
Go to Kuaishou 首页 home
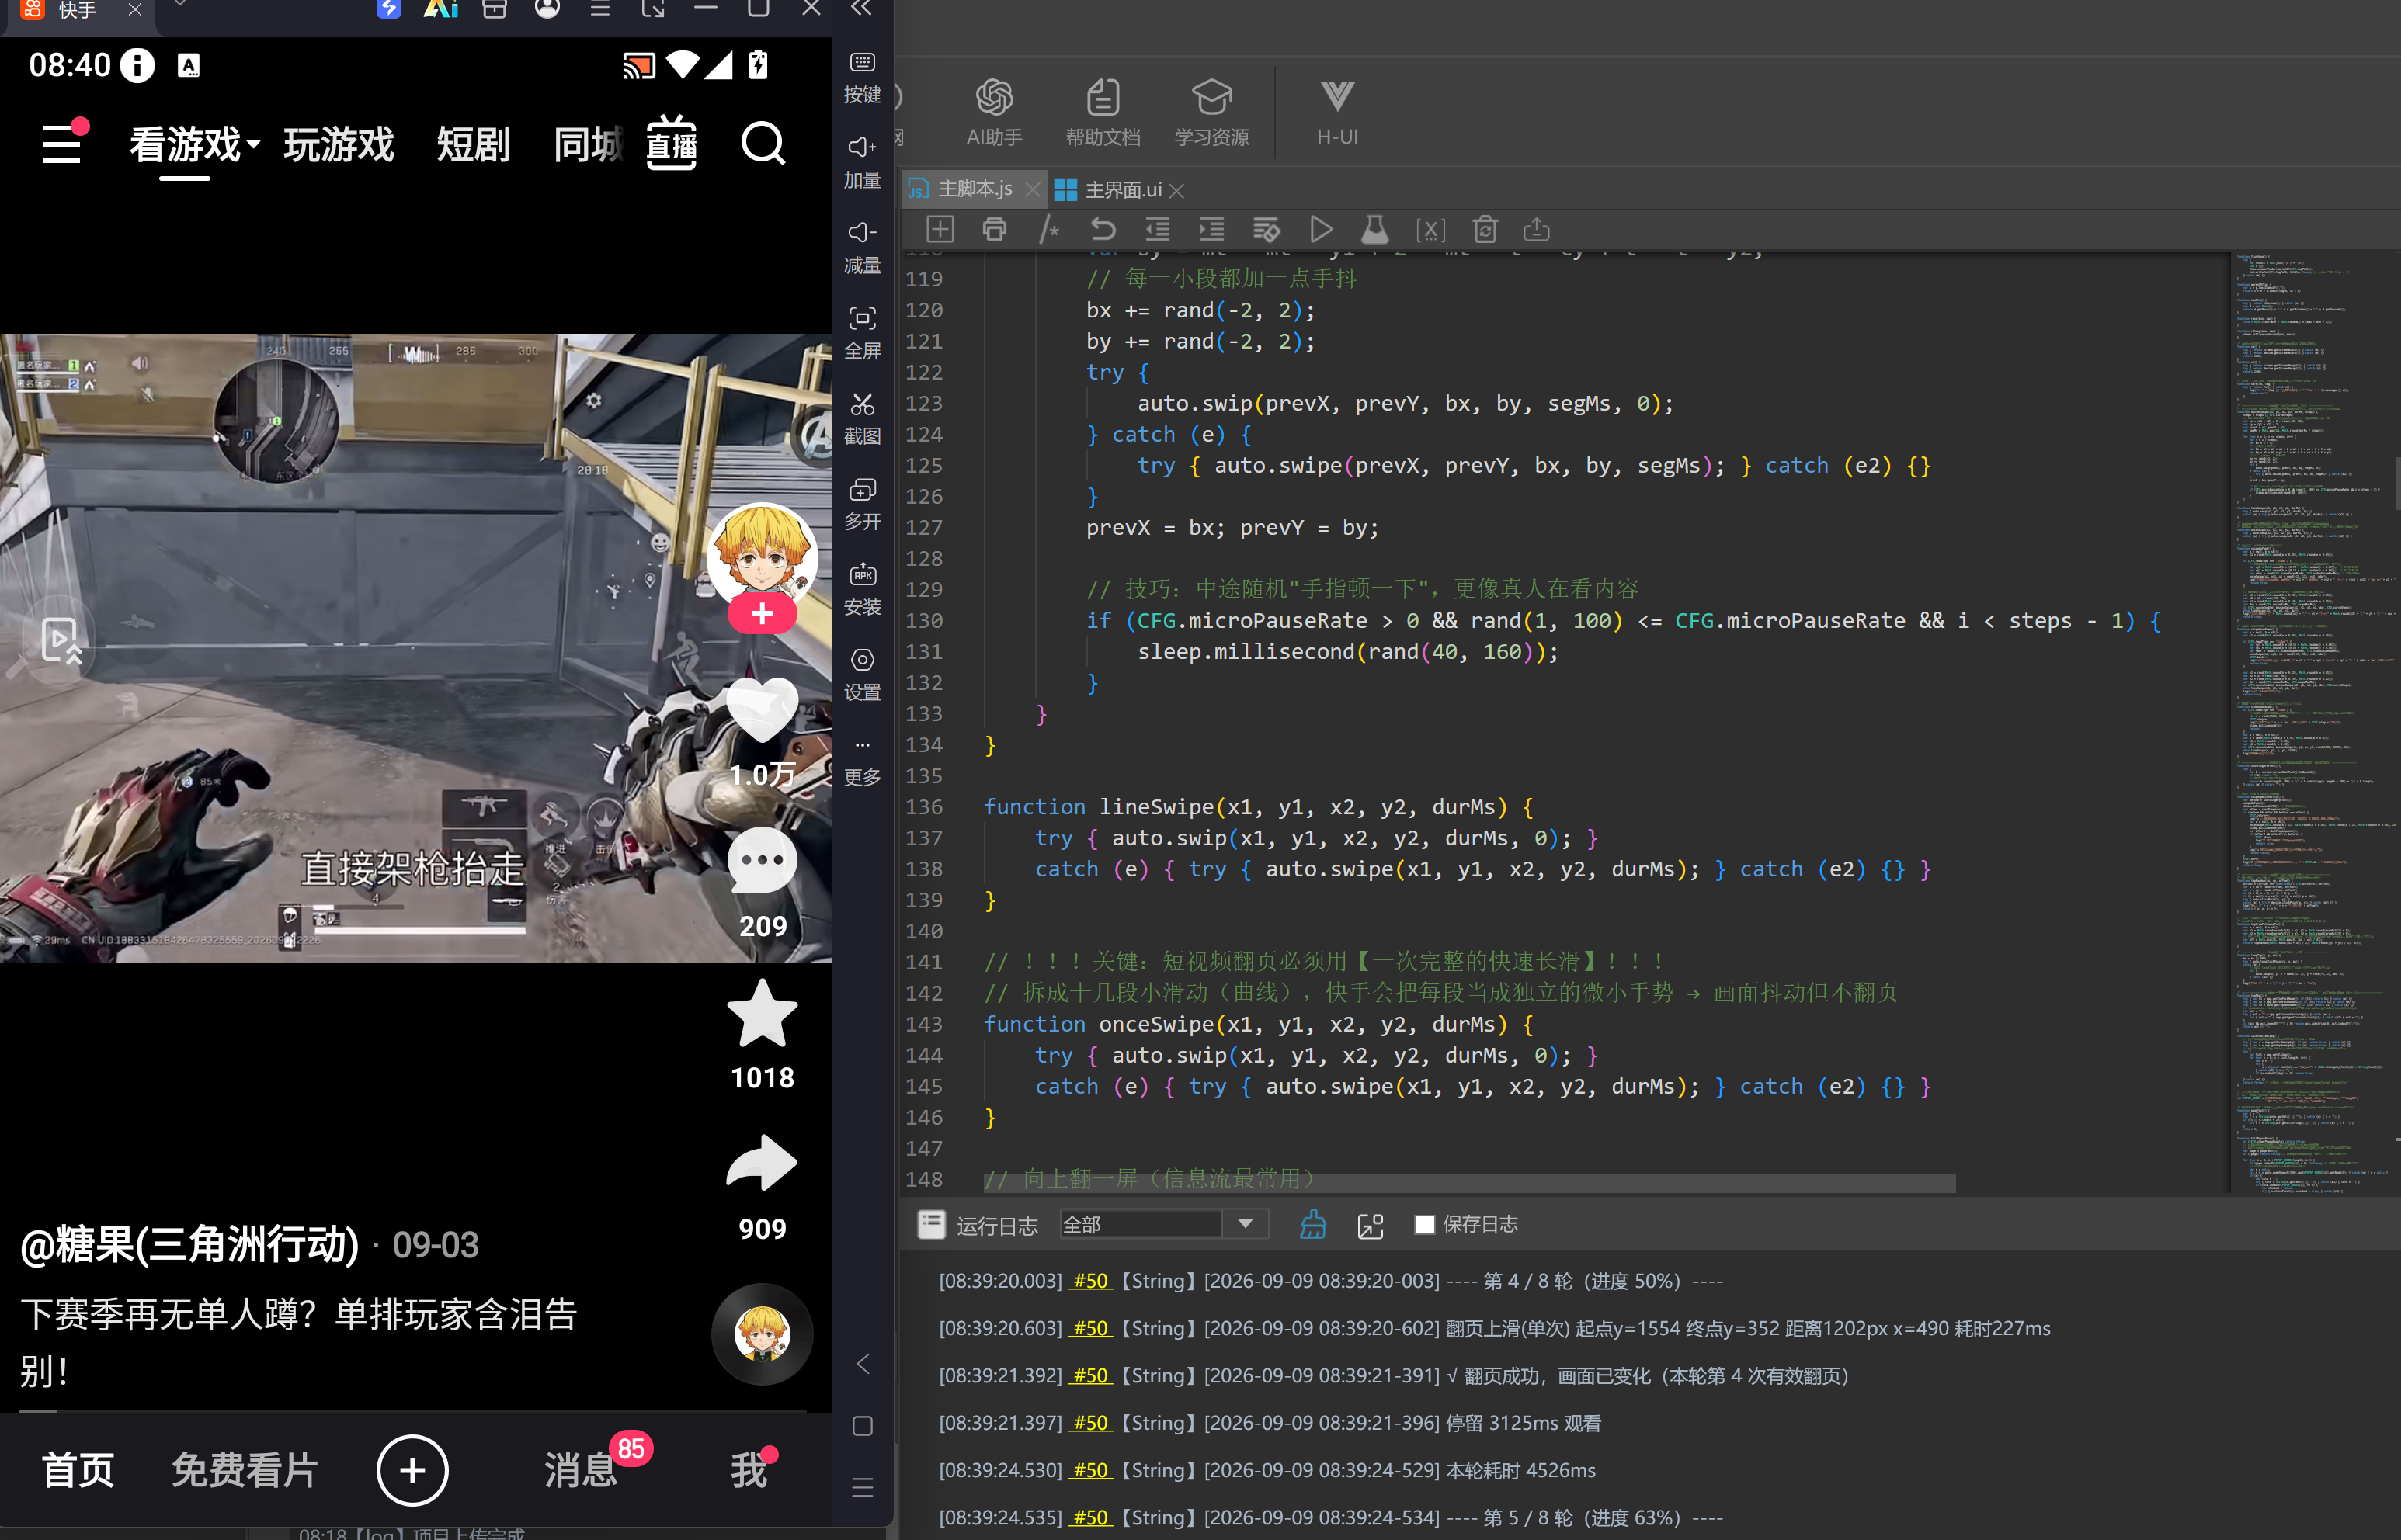click(x=78, y=1470)
